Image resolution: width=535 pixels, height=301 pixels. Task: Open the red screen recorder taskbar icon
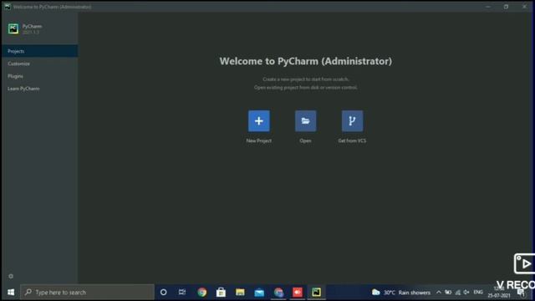(298, 293)
